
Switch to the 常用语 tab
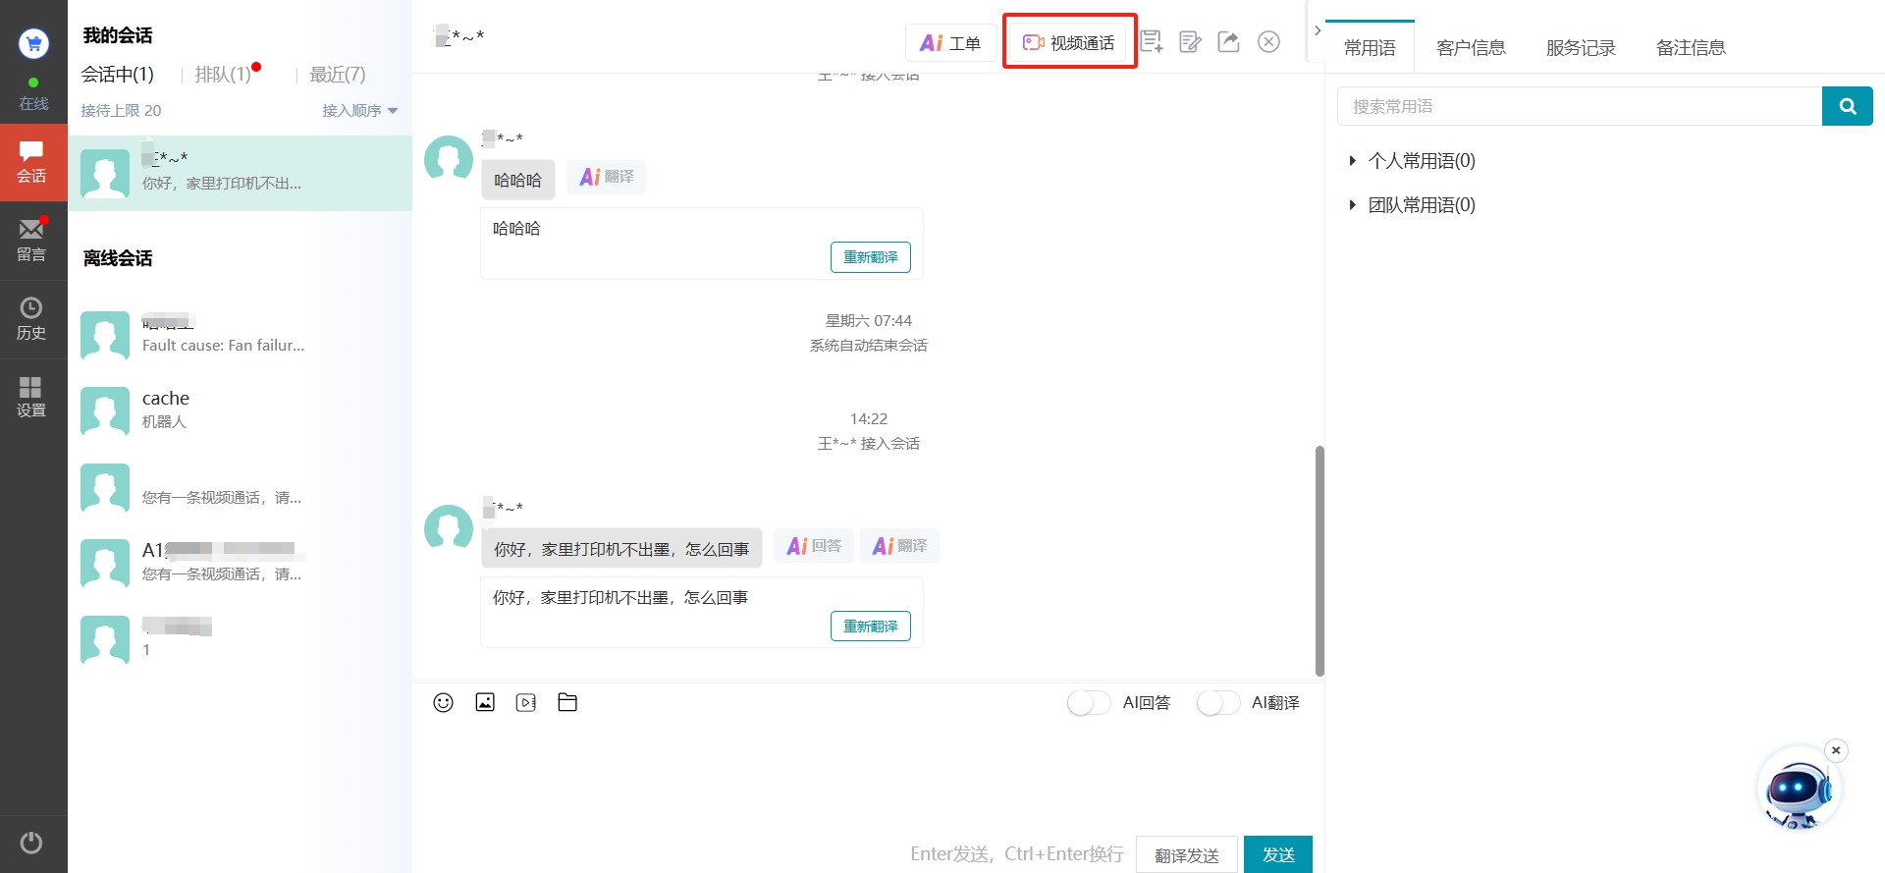1370,47
